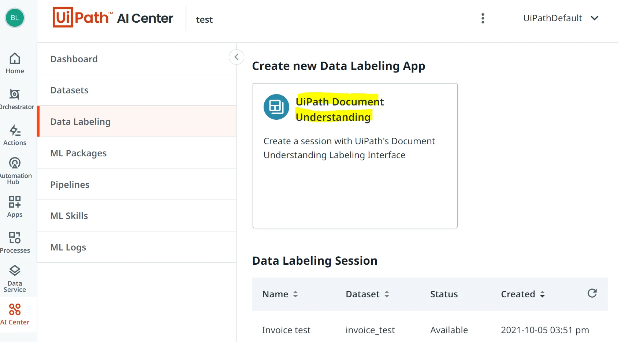
Task: Open Processes from the left rail
Action: click(15, 242)
